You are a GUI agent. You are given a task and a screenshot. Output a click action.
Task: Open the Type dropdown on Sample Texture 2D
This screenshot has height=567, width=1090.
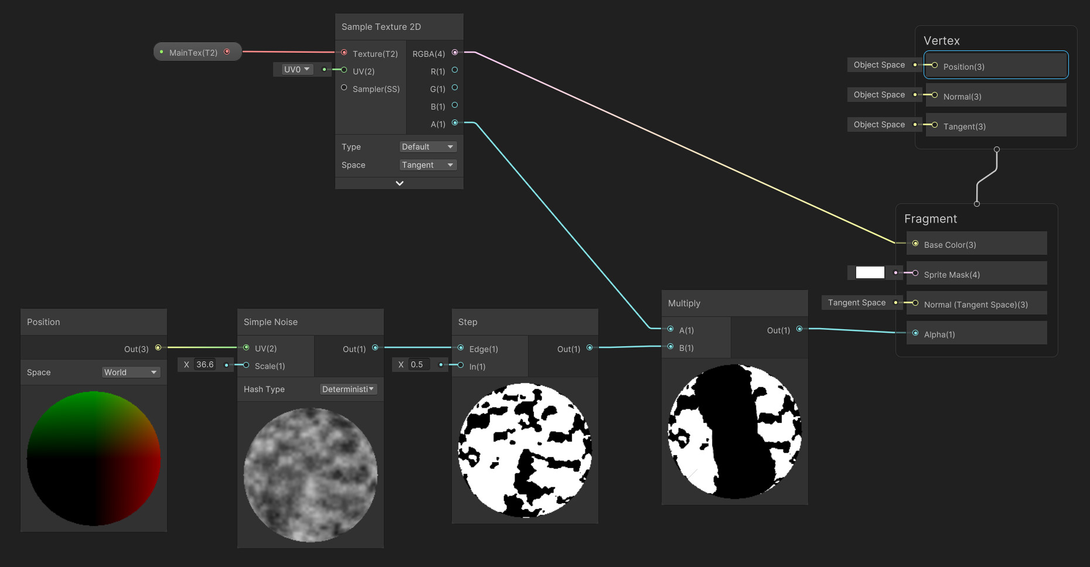pyautogui.click(x=428, y=146)
